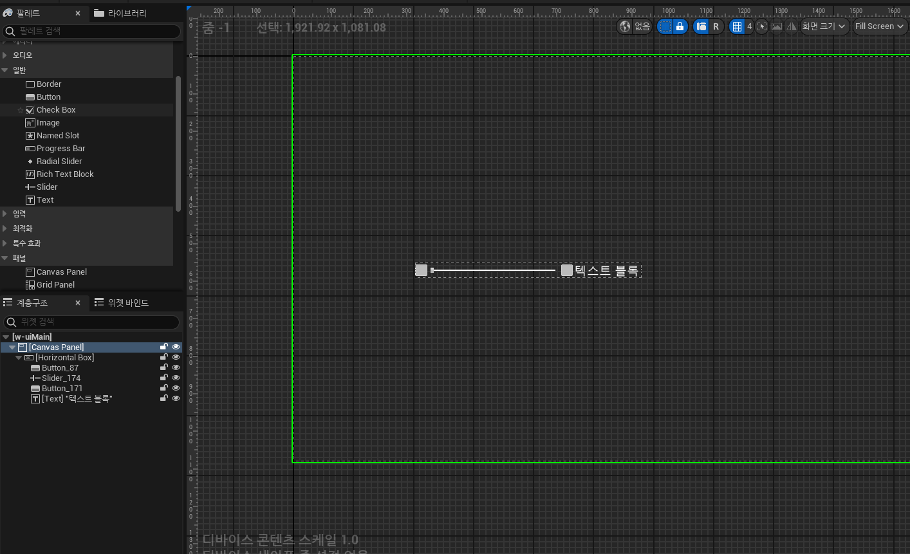Hide the [Canvas Panel] with its eye icon
This screenshot has height=554, width=910.
176,347
